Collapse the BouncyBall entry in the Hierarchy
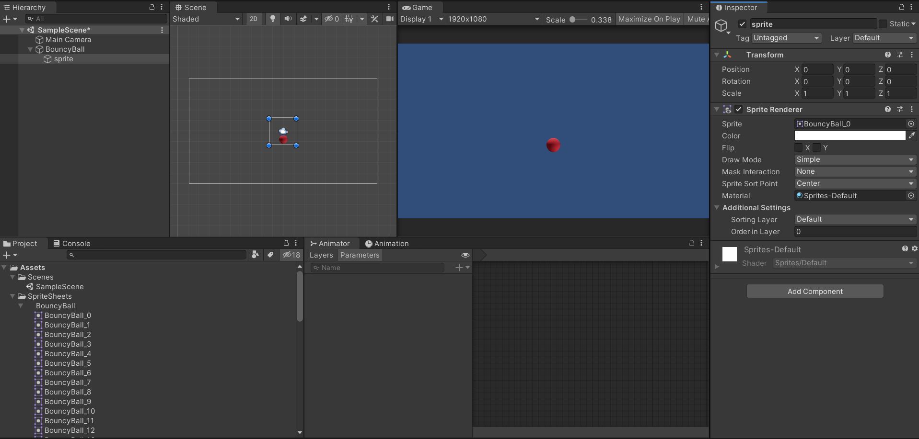The image size is (919, 439). coord(30,49)
